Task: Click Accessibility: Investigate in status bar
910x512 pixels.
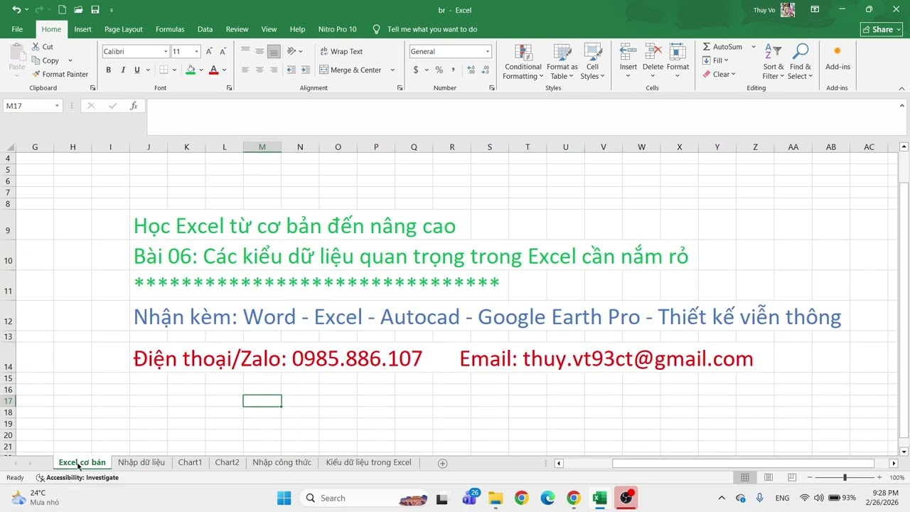Action: (77, 477)
